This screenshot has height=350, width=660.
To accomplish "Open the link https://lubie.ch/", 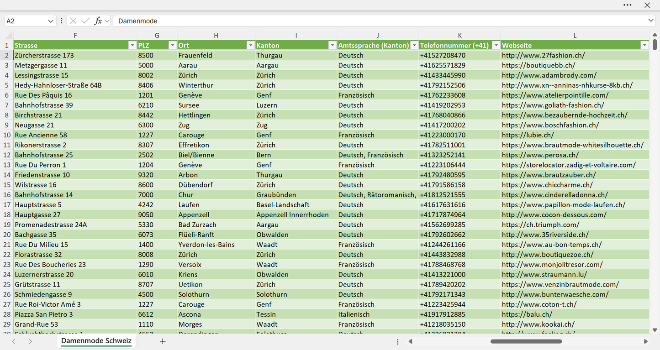I will coord(528,135).
